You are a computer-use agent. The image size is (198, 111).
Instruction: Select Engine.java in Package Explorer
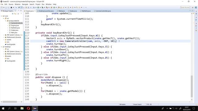15,26
